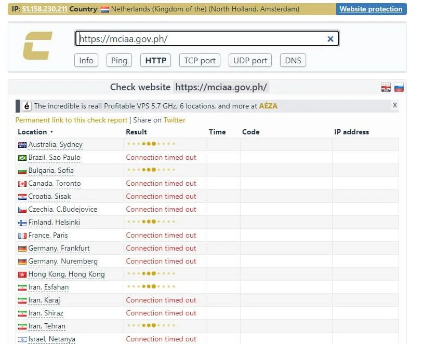Screen dimensions: 436x344
Task: Click the gold check-host logo
Action: point(37,46)
